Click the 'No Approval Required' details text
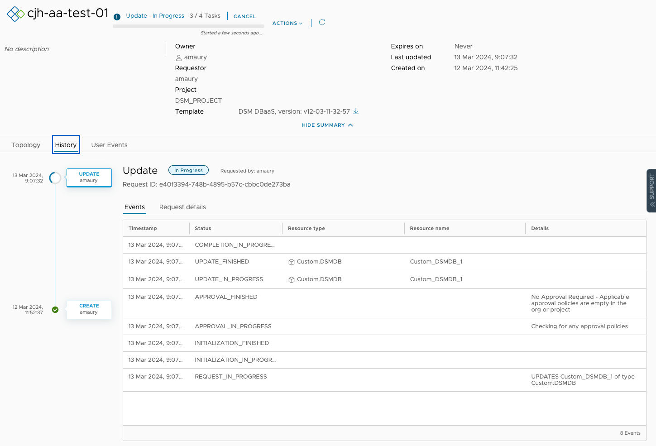Viewport: 656px width, 446px height. coord(580,303)
